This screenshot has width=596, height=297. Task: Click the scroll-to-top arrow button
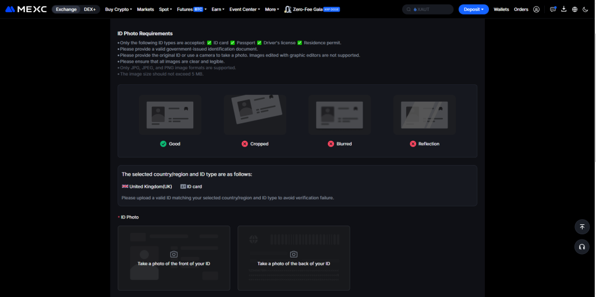click(581, 227)
